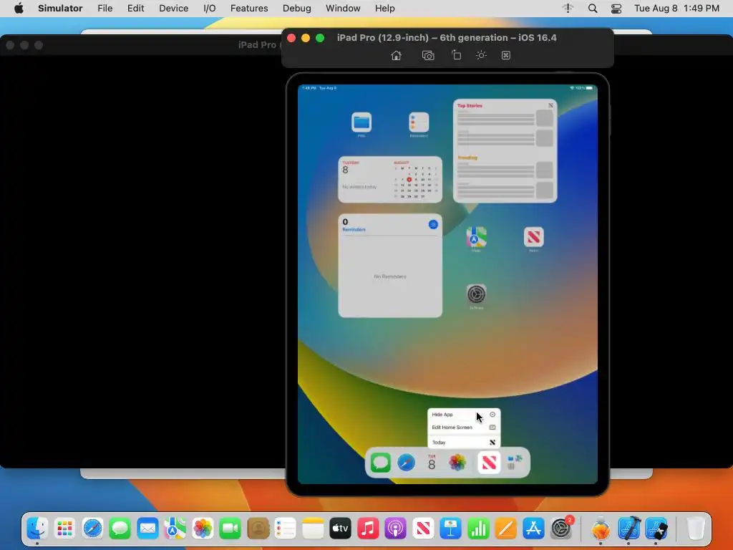This screenshot has width=733, height=550.
Task: Open Photos in the Mac Dock
Action: click(x=203, y=529)
